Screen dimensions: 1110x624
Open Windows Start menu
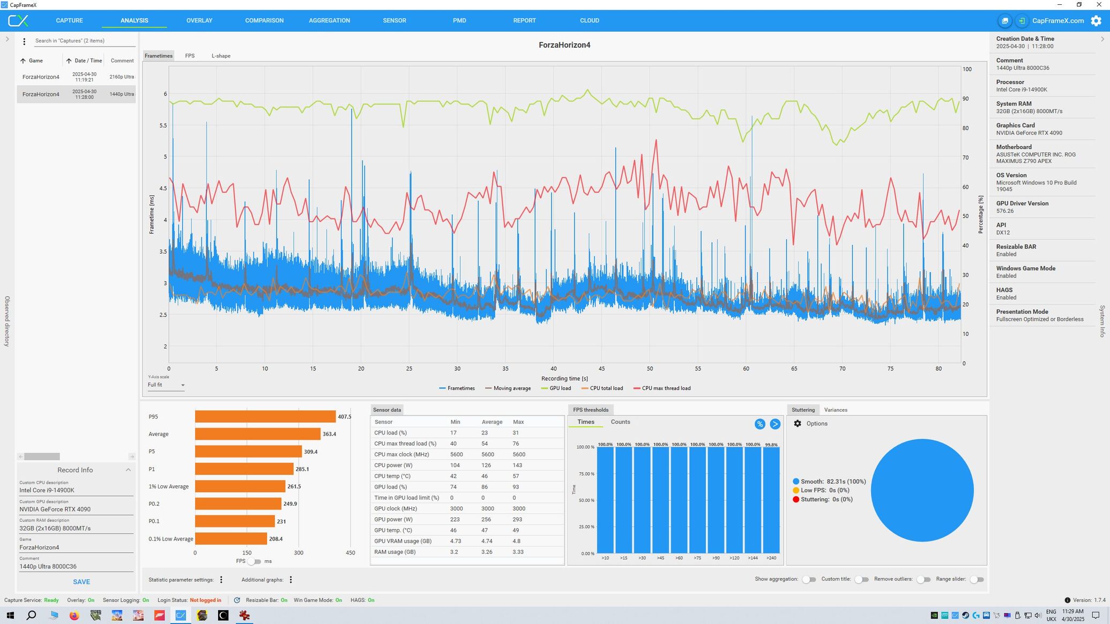(10, 615)
